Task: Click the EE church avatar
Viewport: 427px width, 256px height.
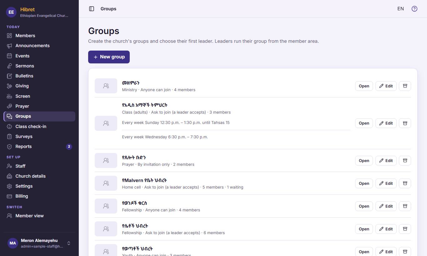Action: 11,12
